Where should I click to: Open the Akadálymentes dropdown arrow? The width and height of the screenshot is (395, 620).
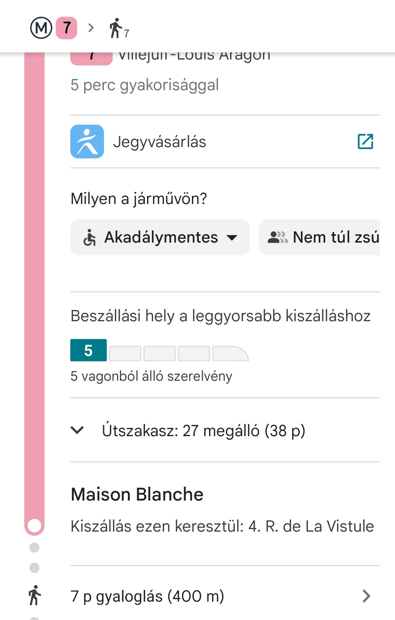pyautogui.click(x=232, y=237)
